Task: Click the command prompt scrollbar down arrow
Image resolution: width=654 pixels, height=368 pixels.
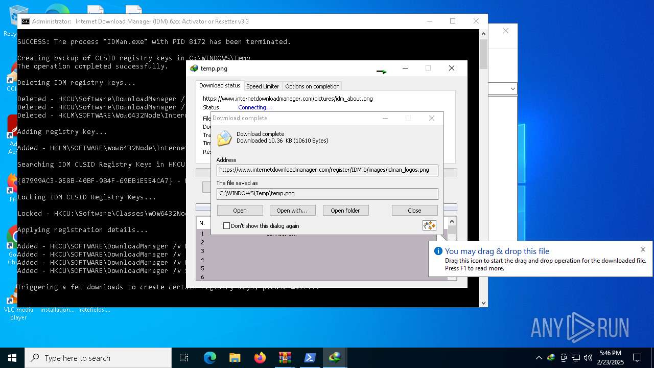Action: pyautogui.click(x=483, y=303)
